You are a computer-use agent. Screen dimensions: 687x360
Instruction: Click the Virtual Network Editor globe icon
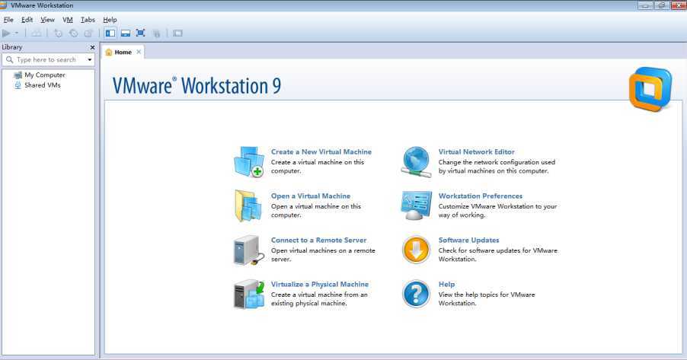(416, 161)
